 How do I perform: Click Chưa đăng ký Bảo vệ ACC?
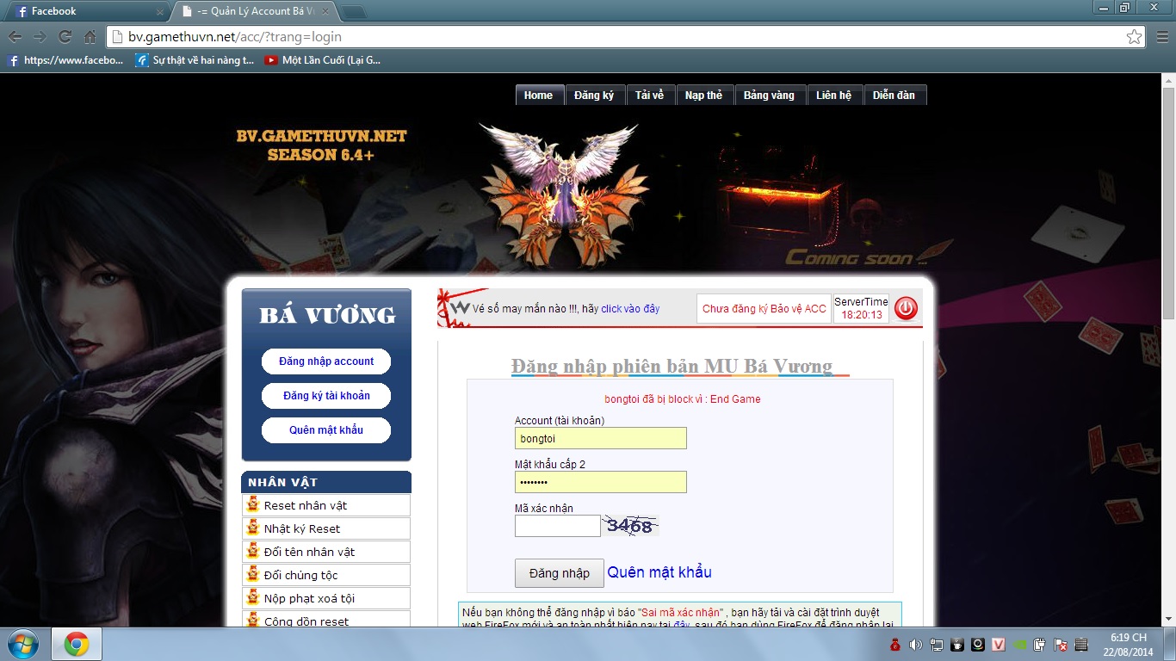[764, 309]
